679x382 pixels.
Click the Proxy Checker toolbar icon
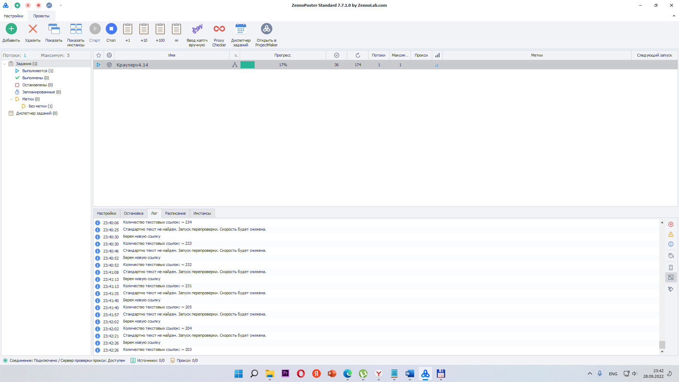pos(219,29)
